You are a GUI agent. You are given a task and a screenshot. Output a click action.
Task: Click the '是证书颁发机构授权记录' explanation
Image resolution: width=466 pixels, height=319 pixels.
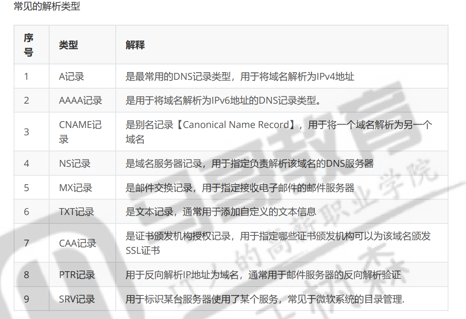[x=278, y=244]
